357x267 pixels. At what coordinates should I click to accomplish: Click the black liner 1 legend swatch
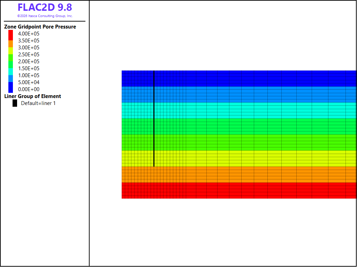tap(15, 103)
